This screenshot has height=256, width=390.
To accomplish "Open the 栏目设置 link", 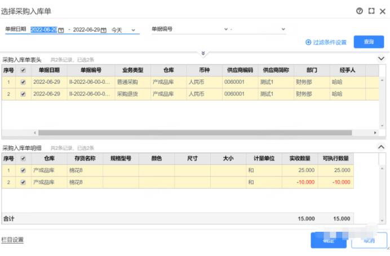I will (12, 240).
